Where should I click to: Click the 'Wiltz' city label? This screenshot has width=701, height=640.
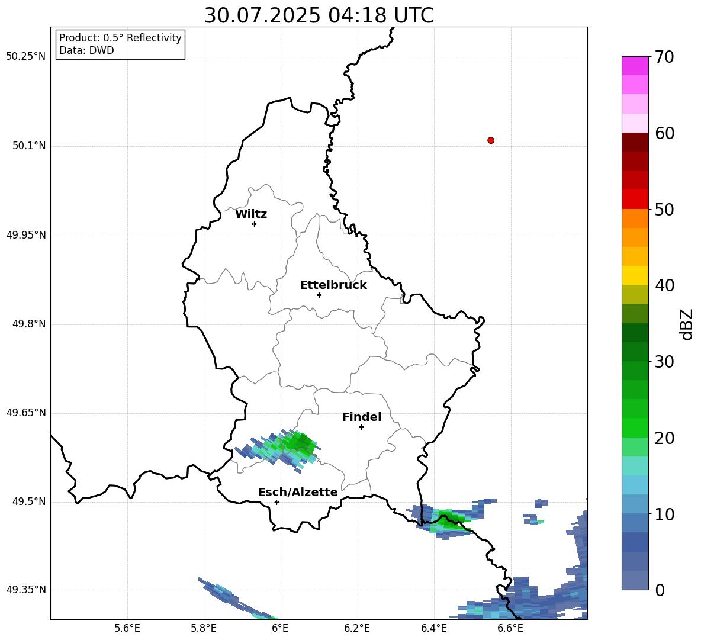pos(251,214)
